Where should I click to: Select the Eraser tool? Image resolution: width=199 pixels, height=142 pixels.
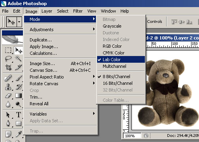(x=8, y=95)
